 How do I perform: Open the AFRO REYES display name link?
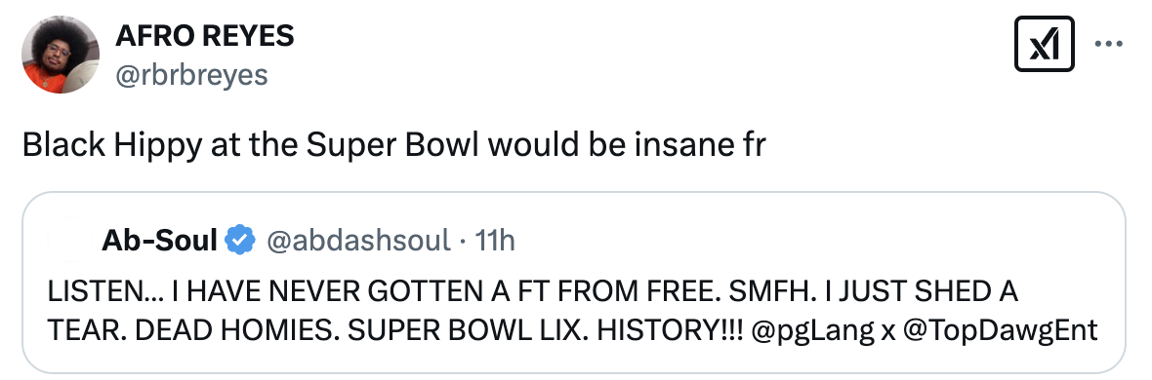[x=204, y=35]
